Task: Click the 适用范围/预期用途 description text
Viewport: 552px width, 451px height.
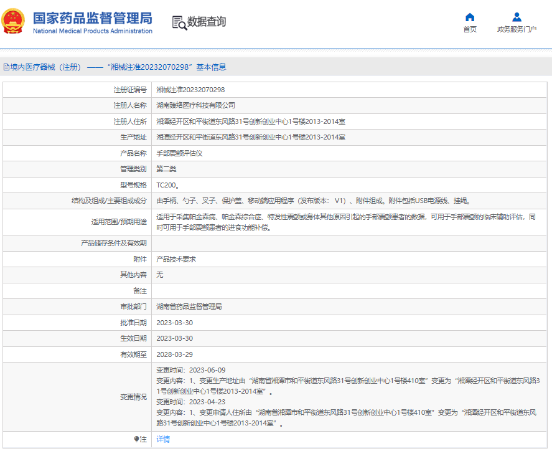Action: pyautogui.click(x=346, y=222)
